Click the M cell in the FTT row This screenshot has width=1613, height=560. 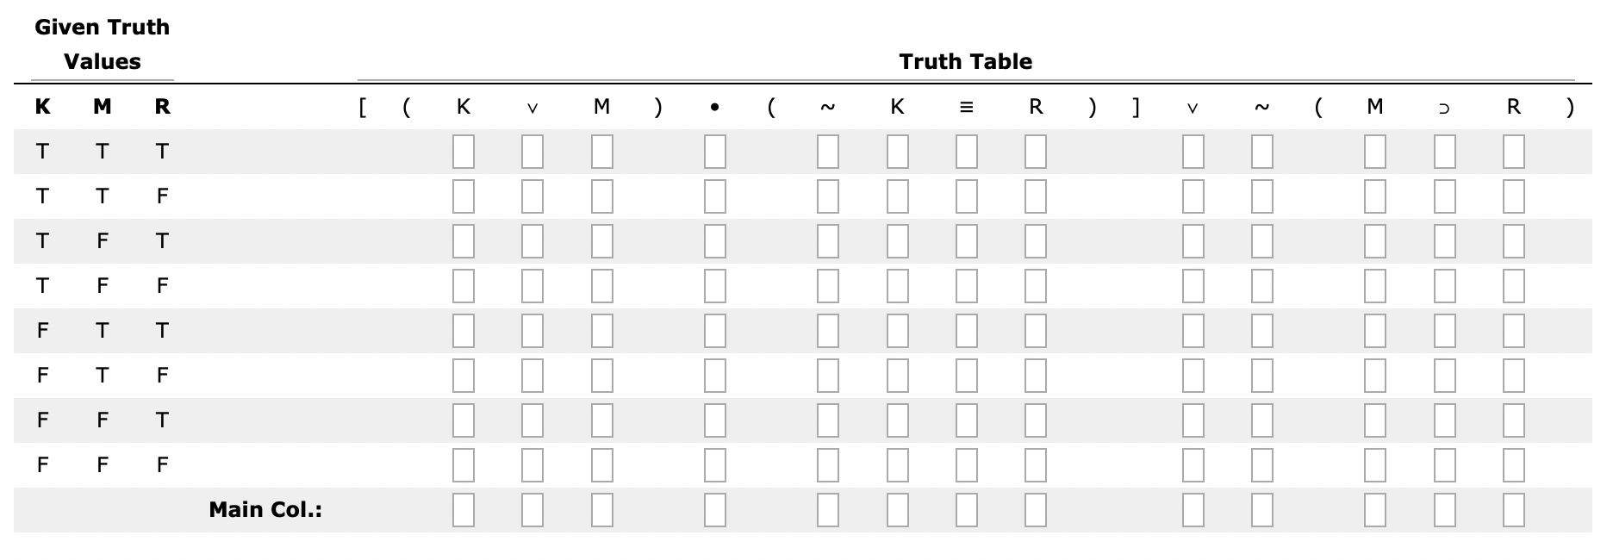click(601, 330)
